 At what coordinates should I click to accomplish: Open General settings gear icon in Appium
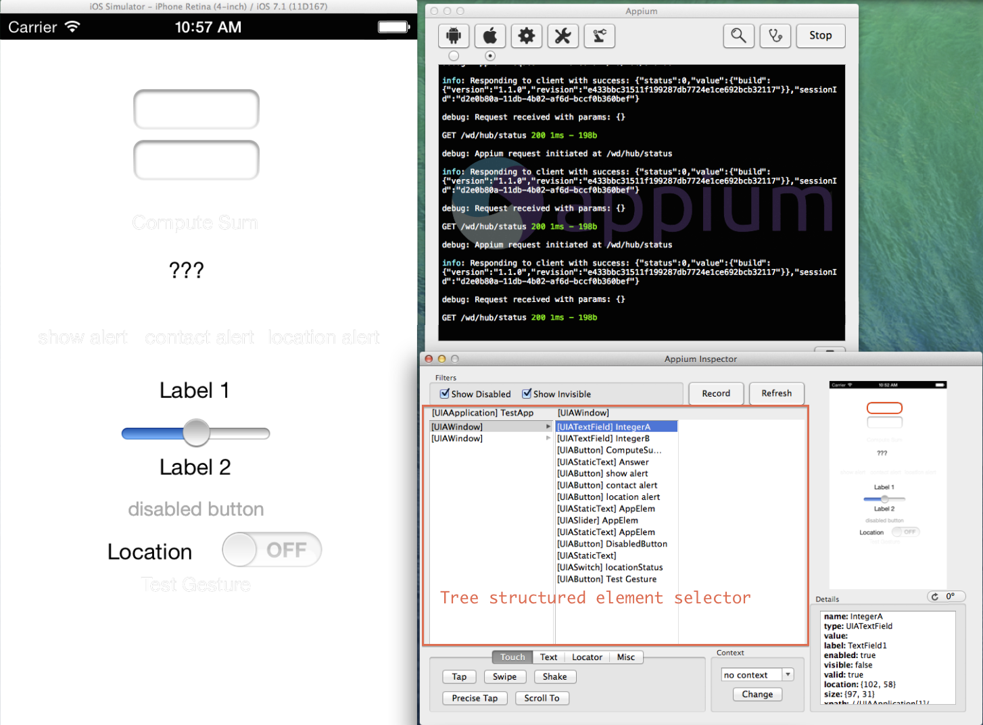527,36
